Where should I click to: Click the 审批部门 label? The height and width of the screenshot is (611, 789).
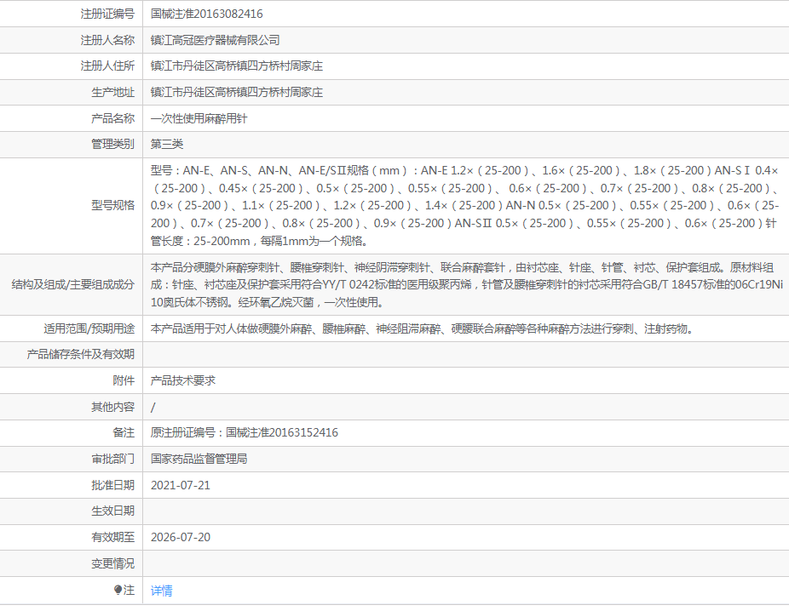(x=113, y=459)
